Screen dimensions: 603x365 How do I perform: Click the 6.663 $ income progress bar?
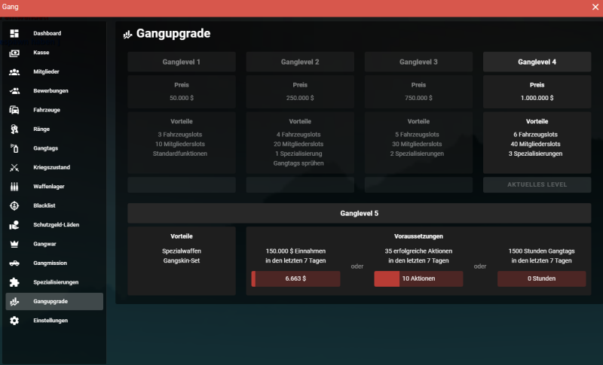295,278
